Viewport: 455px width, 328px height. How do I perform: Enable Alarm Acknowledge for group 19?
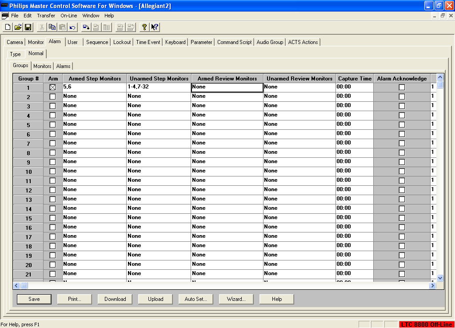402,256
